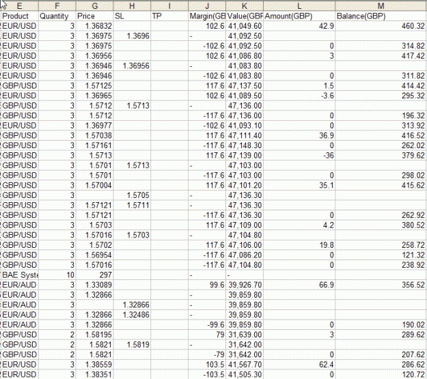Screen dimensions: 427x379
Task: Select column I header
Action: point(169,5)
